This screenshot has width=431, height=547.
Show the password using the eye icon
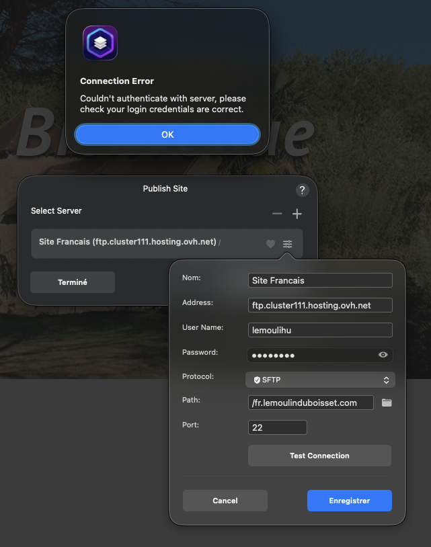[x=383, y=355]
